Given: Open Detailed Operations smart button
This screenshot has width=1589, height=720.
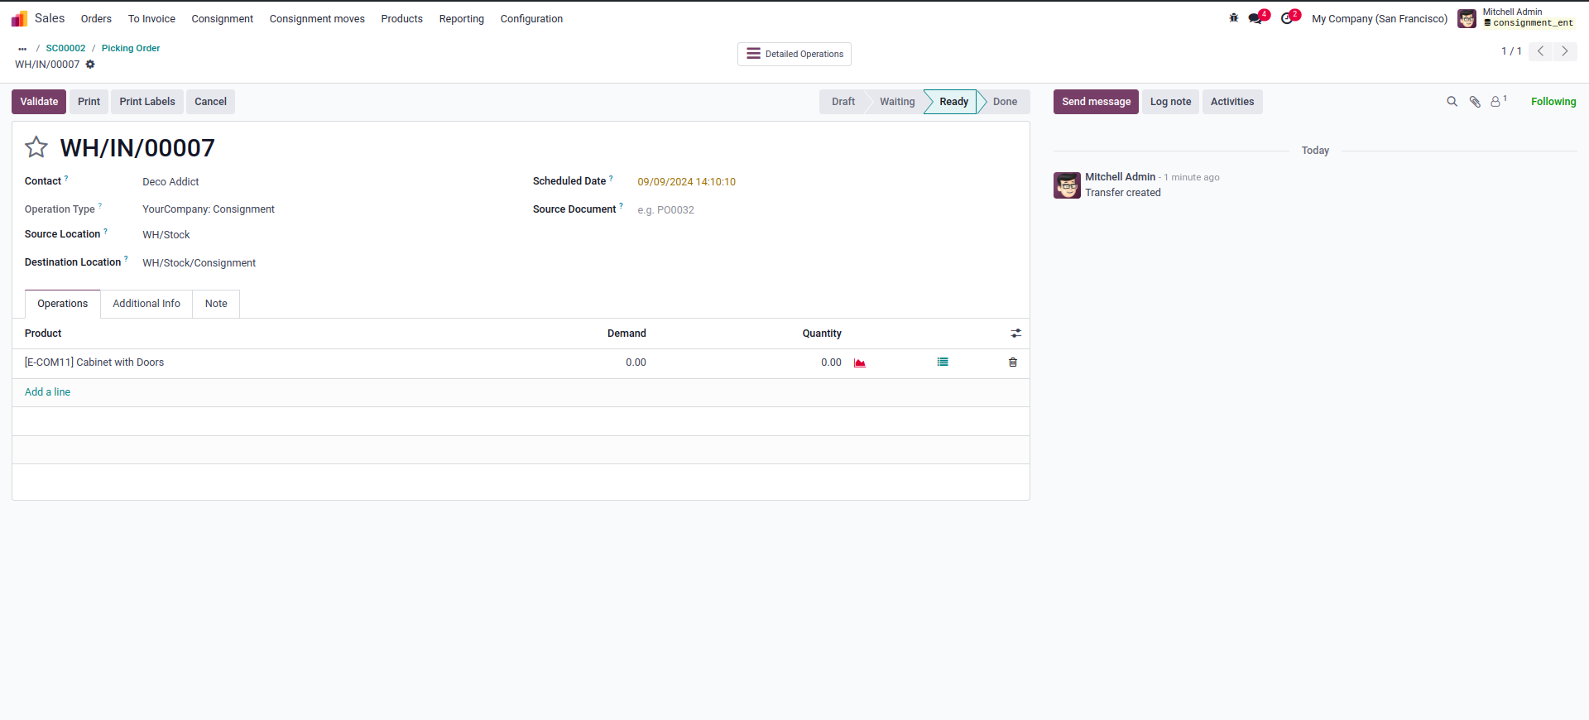Looking at the screenshot, I should click(794, 54).
